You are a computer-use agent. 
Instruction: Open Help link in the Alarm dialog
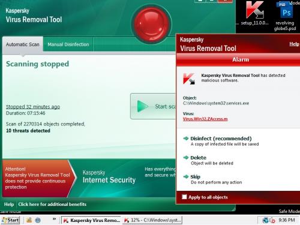tap(294, 44)
